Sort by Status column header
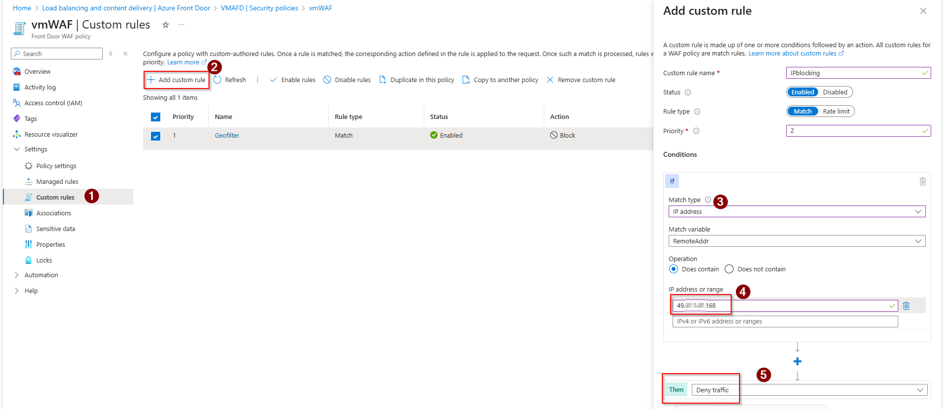Image resolution: width=944 pixels, height=409 pixels. [x=439, y=117]
